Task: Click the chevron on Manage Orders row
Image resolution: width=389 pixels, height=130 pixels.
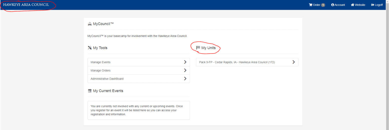Action: (x=185, y=70)
